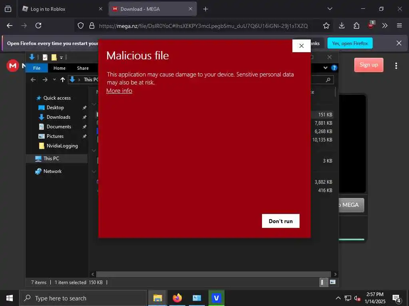
Task: Close the Log in to Roblox tab
Action: tap(101, 9)
